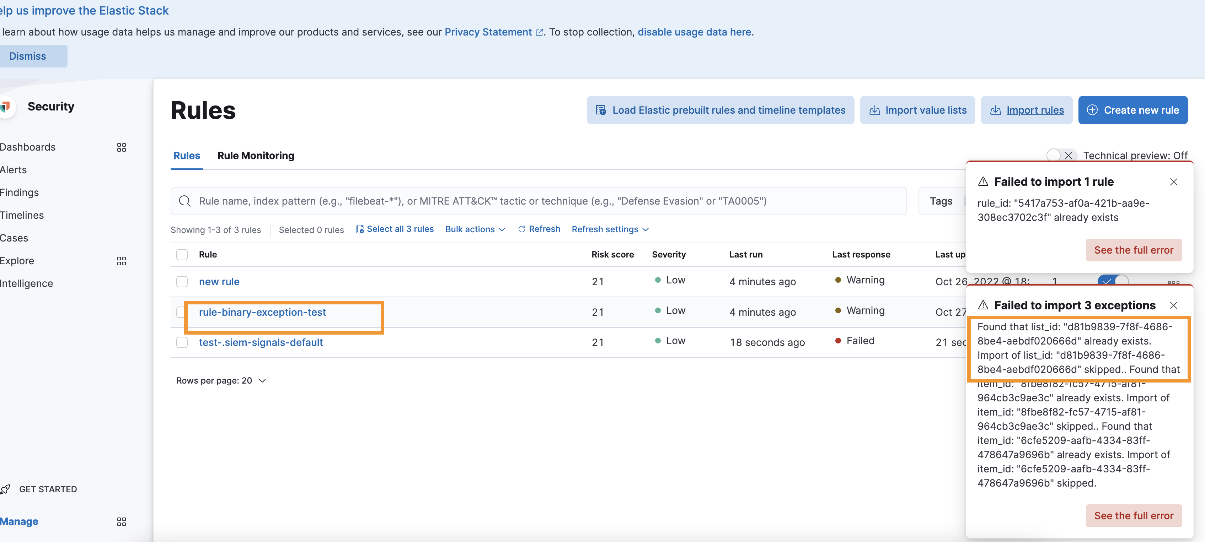Open the Rows per page dropdown
Image resolution: width=1205 pixels, height=542 pixels.
221,380
